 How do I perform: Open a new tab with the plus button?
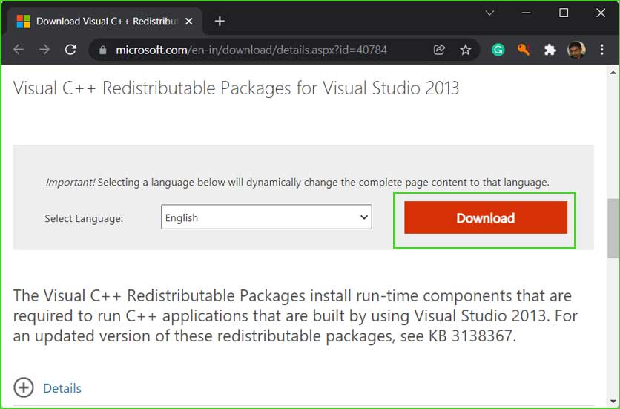click(x=220, y=21)
